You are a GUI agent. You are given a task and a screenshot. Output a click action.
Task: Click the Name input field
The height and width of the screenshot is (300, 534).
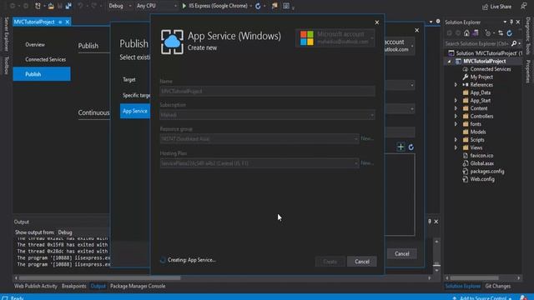[267, 91]
